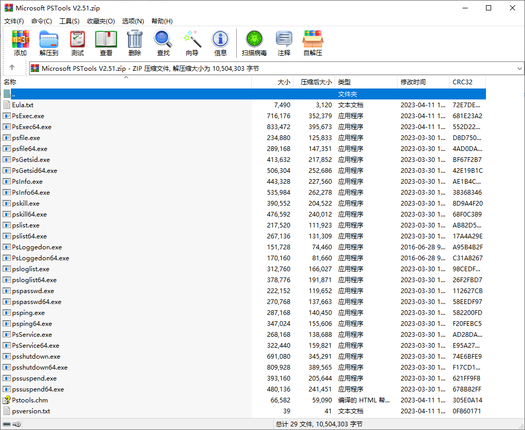Sort by the 名称 column header

pyautogui.click(x=10, y=82)
